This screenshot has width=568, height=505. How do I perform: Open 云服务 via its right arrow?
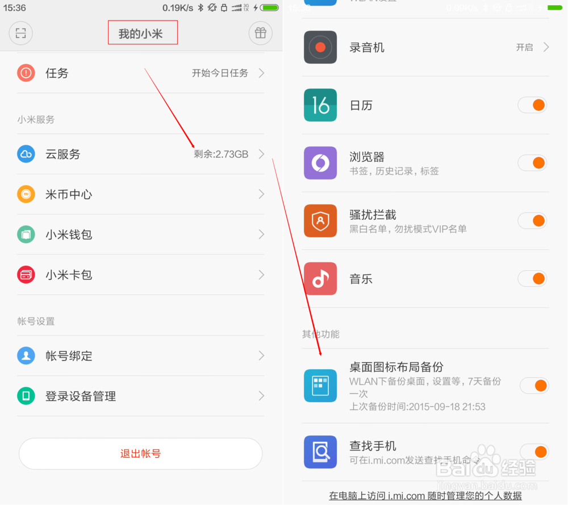pos(260,154)
